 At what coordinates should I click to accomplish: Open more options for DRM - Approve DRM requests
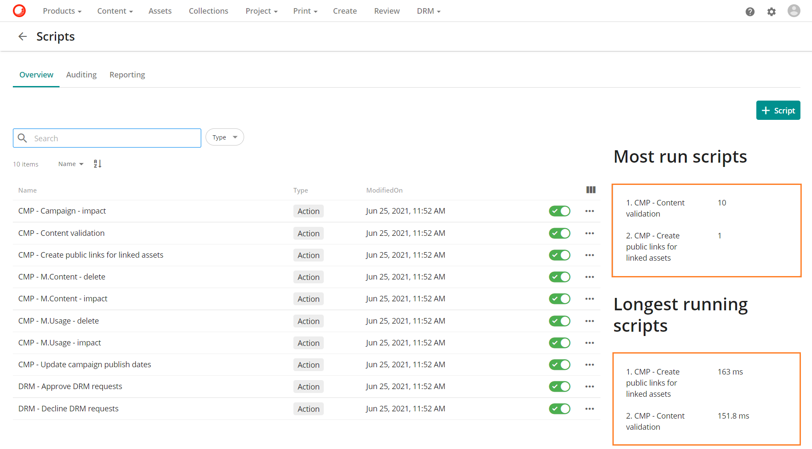[590, 387]
